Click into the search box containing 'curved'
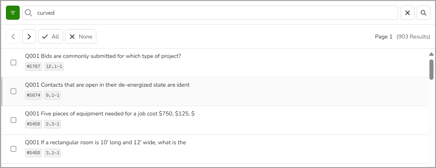 tap(216, 13)
